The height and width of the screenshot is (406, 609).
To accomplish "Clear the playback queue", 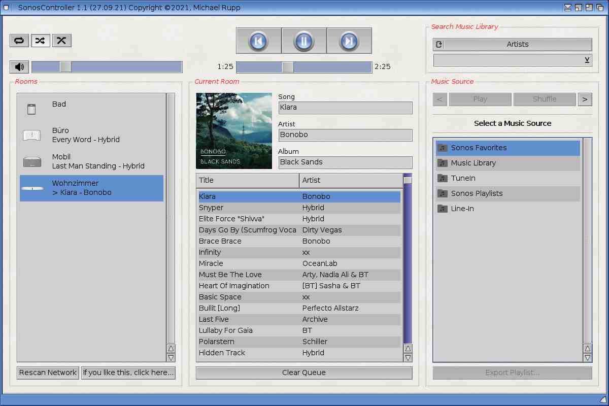I will point(303,373).
